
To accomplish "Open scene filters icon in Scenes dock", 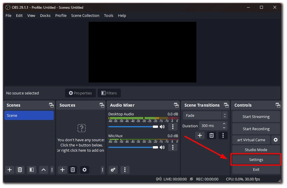I will click(x=31, y=170).
